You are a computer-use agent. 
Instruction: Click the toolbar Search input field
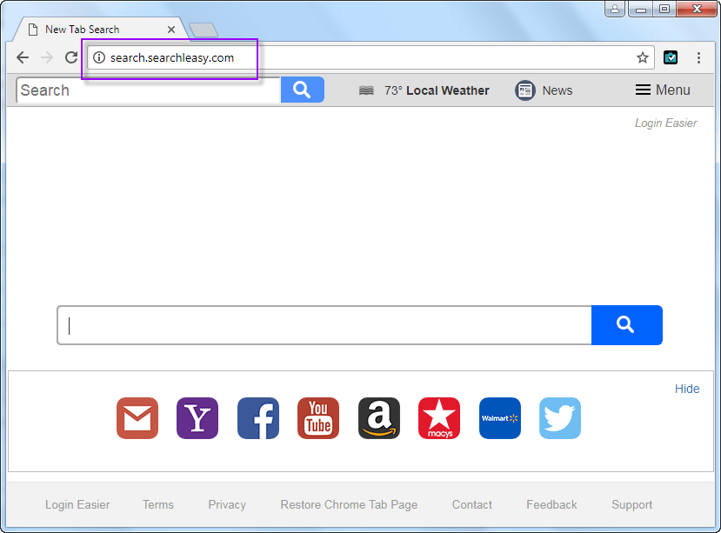149,90
